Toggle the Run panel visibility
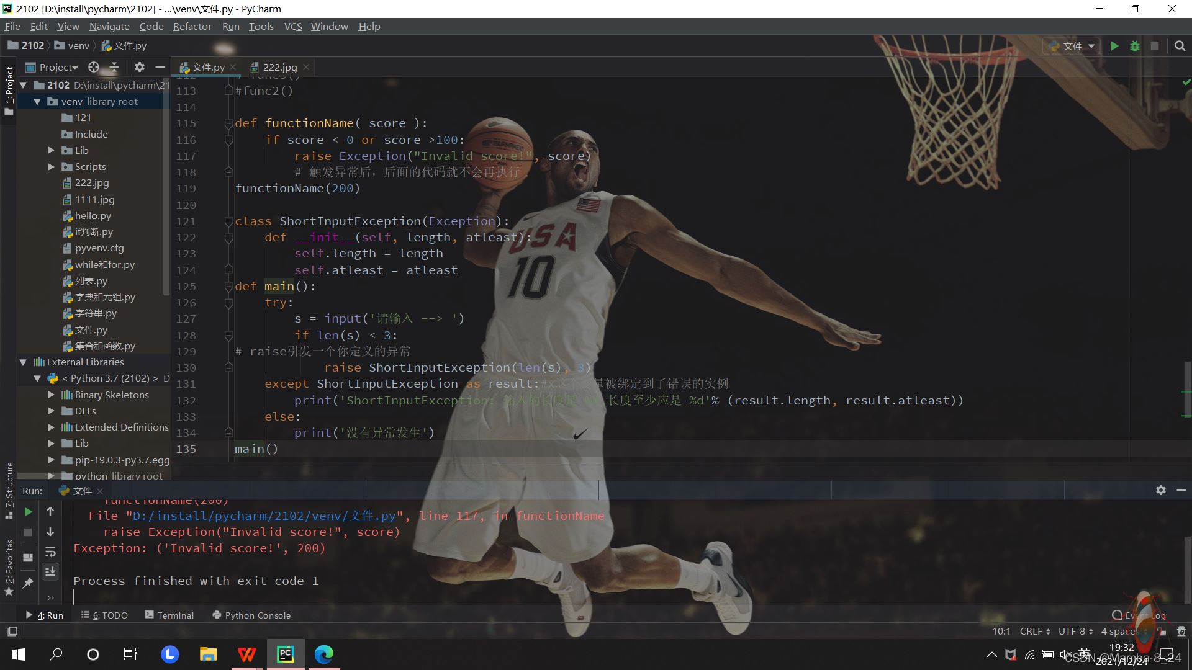Viewport: 1192px width, 670px height. click(44, 614)
